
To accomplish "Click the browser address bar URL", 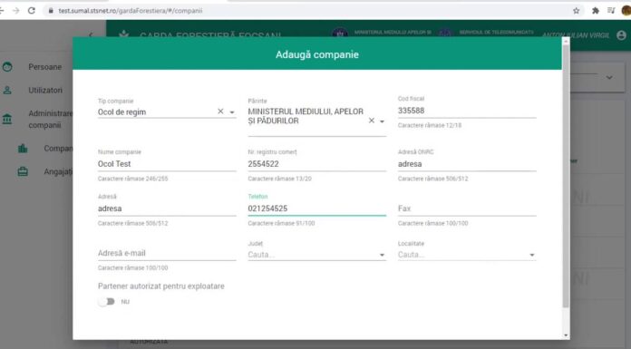I will point(131,11).
